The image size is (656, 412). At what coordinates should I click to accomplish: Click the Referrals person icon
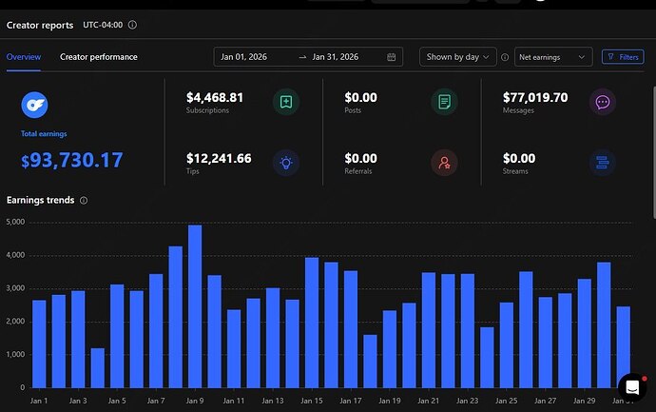(444, 163)
